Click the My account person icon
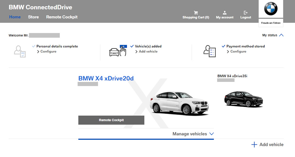Image resolution: width=295 pixels, height=157 pixels. pyautogui.click(x=225, y=13)
